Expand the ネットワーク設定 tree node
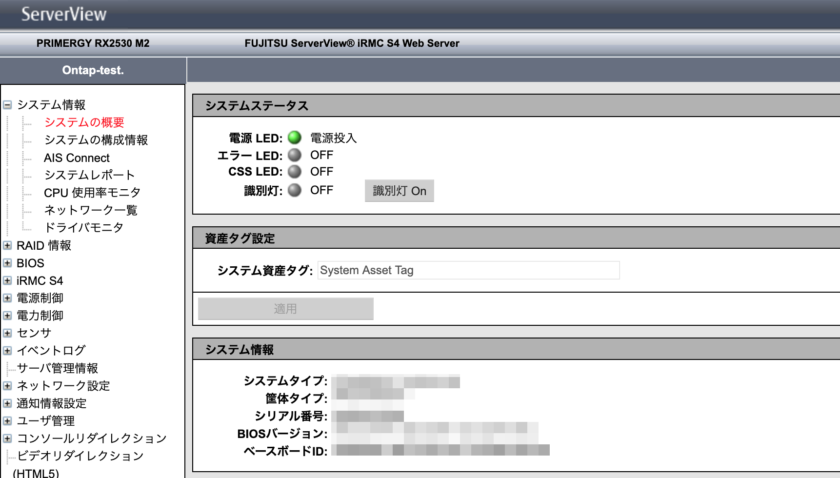 (x=7, y=386)
